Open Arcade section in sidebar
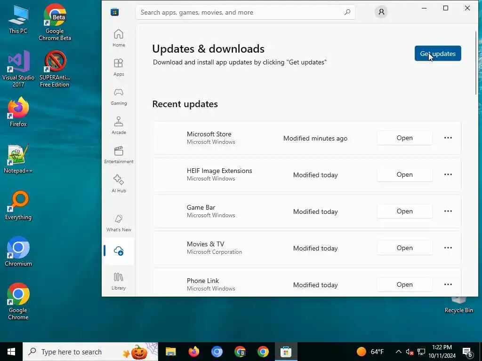This screenshot has height=361, width=482. coord(119,126)
